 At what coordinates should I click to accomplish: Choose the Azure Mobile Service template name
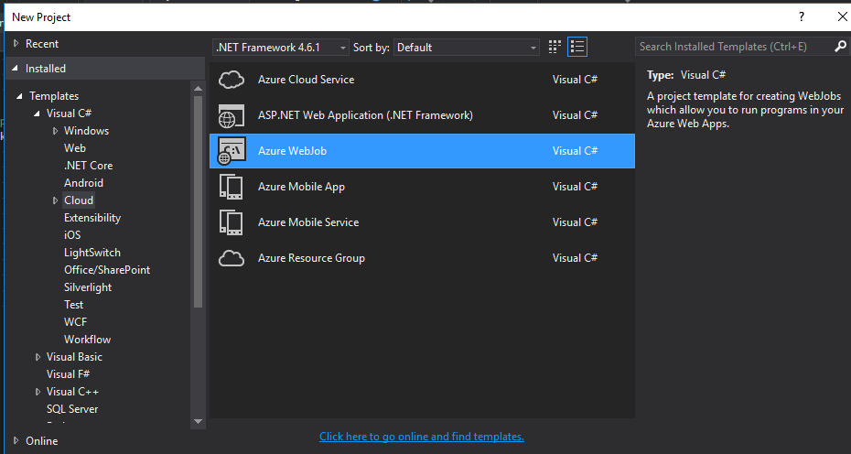pyautogui.click(x=308, y=222)
